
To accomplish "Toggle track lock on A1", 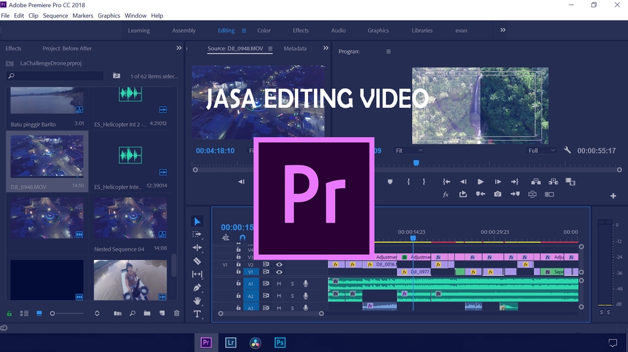I will (x=238, y=283).
